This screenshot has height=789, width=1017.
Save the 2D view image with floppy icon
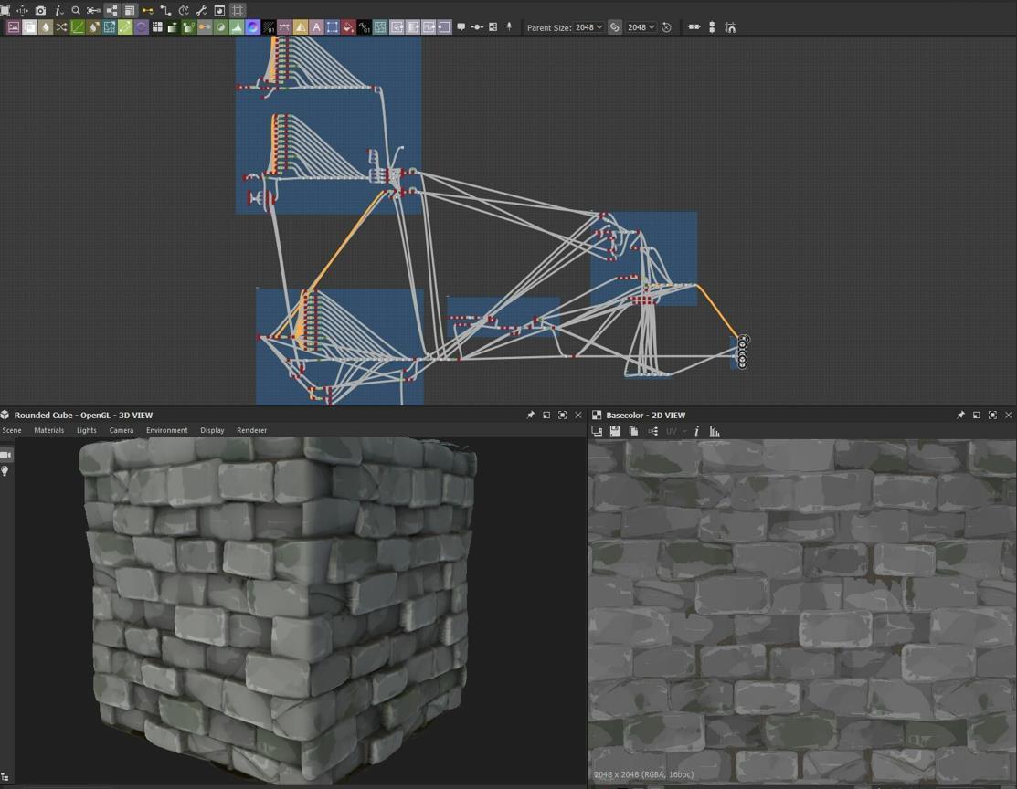tap(615, 431)
